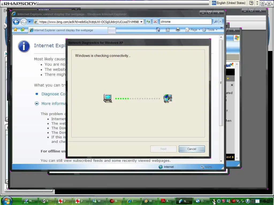Open the Favorites Center yellow star

15,30
